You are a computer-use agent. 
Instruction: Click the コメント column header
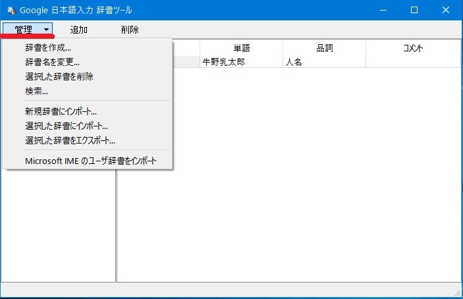413,48
